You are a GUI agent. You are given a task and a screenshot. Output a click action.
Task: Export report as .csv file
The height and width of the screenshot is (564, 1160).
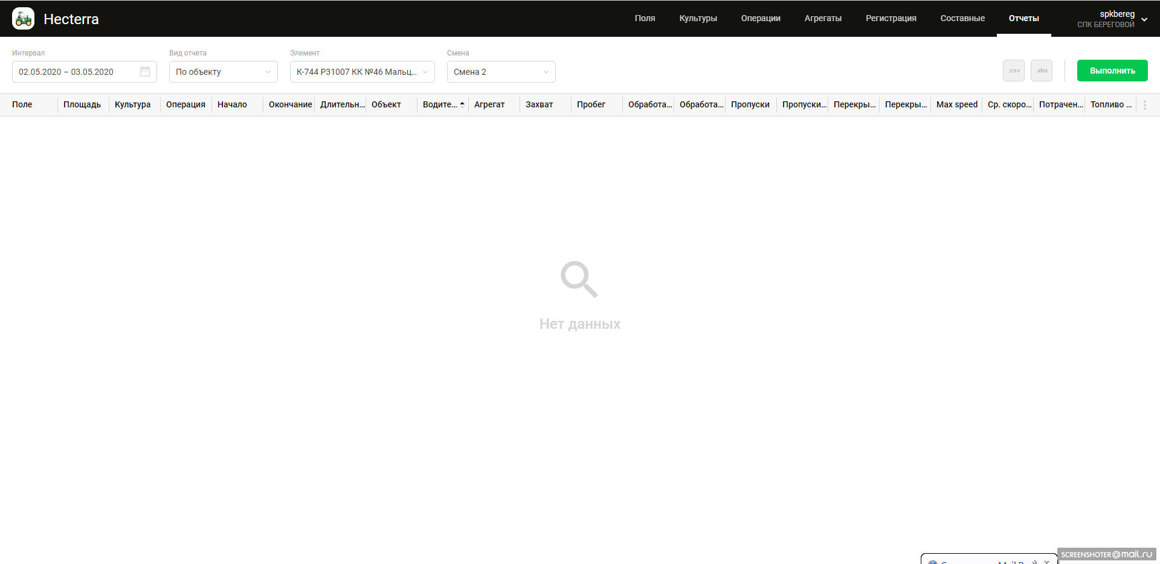(1013, 71)
